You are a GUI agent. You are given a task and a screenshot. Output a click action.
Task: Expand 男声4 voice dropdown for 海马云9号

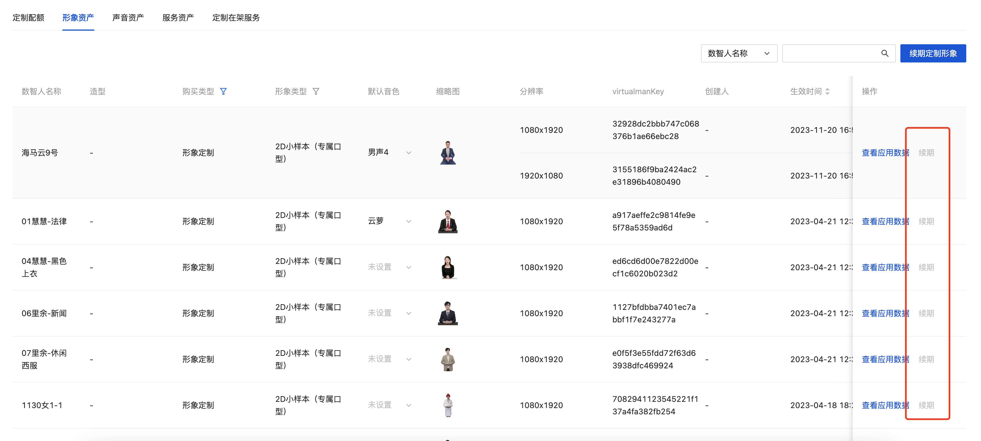[408, 153]
